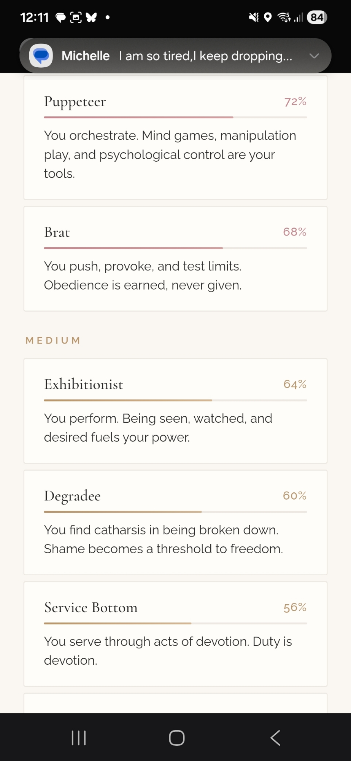Viewport: 351px width, 761px height.
Task: Select the Puppeteer result heading
Action: tap(75, 102)
